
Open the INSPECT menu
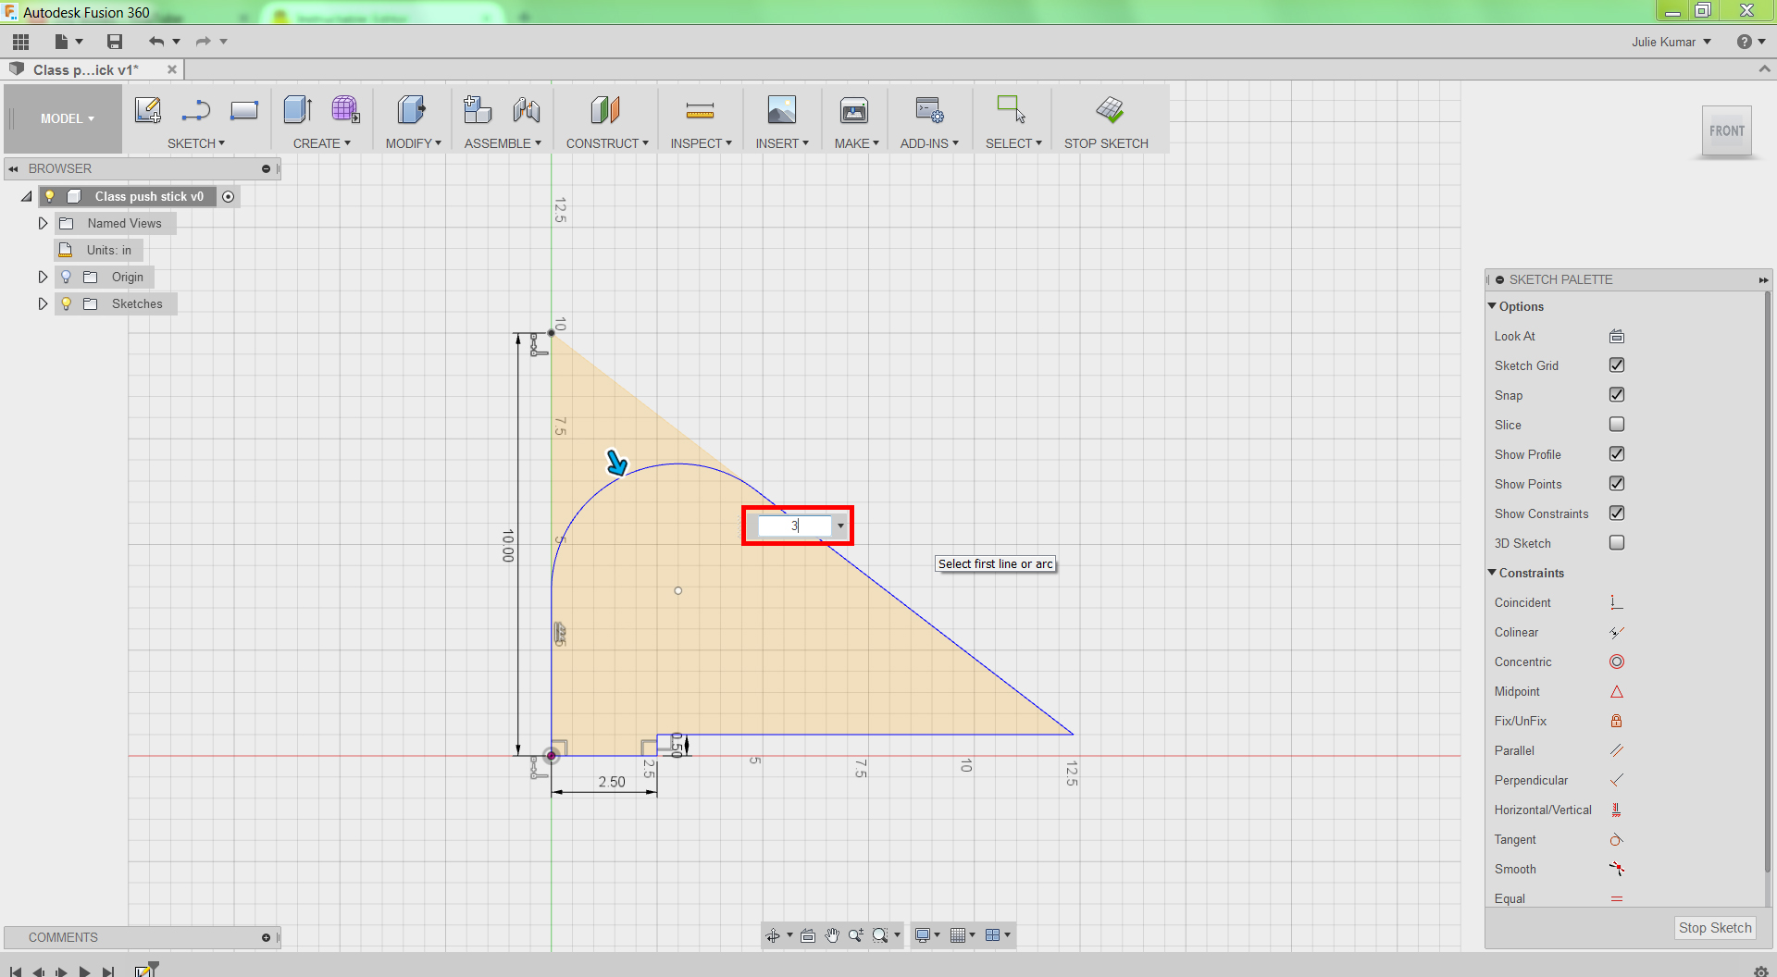[702, 143]
